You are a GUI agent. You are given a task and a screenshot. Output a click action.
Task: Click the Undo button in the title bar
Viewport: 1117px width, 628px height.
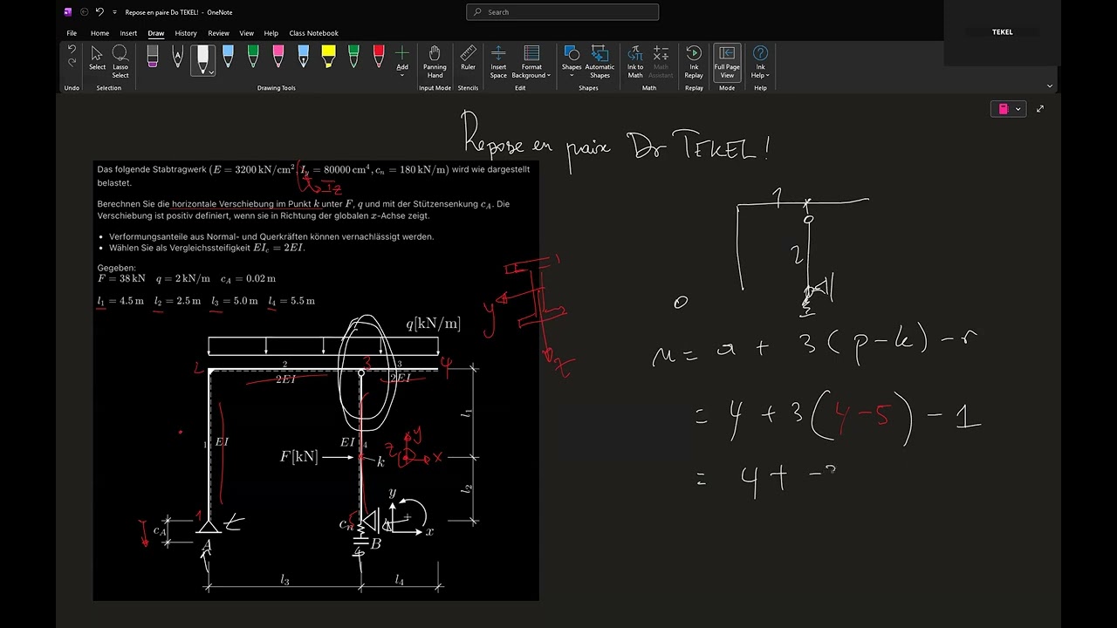[x=99, y=12]
